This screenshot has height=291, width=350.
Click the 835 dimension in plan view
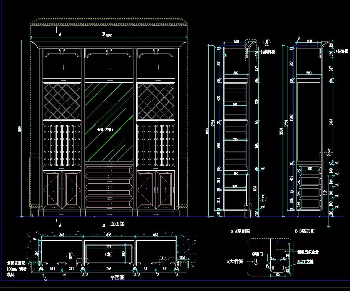tap(109, 235)
